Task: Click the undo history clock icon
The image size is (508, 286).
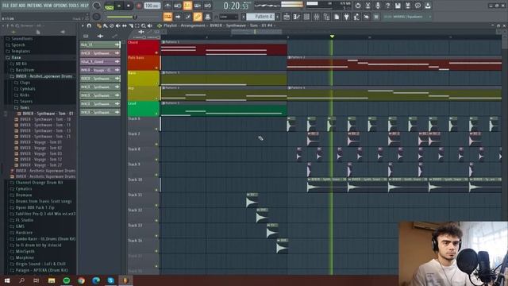Action: pyautogui.click(x=358, y=6)
